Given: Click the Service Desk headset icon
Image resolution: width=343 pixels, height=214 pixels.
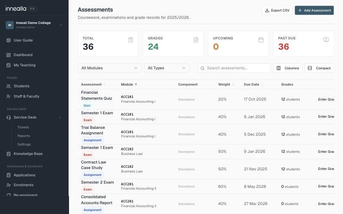Looking at the screenshot, I should click(x=9, y=117).
